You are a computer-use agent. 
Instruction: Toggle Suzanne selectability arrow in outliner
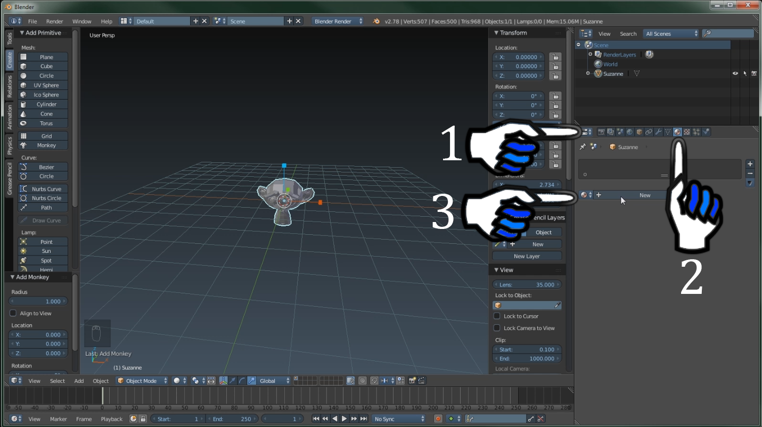click(745, 73)
